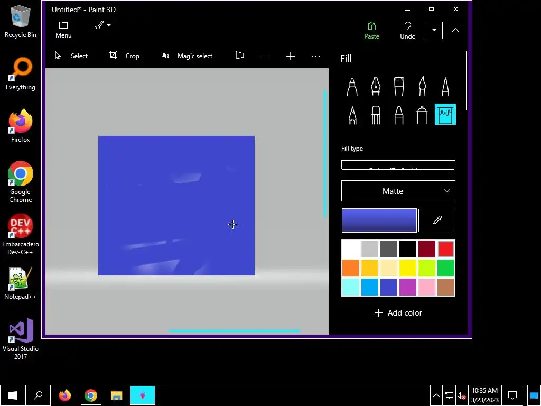The image size is (541, 406).
Task: Click the canvas horizontal scrollbar
Action: [234, 331]
